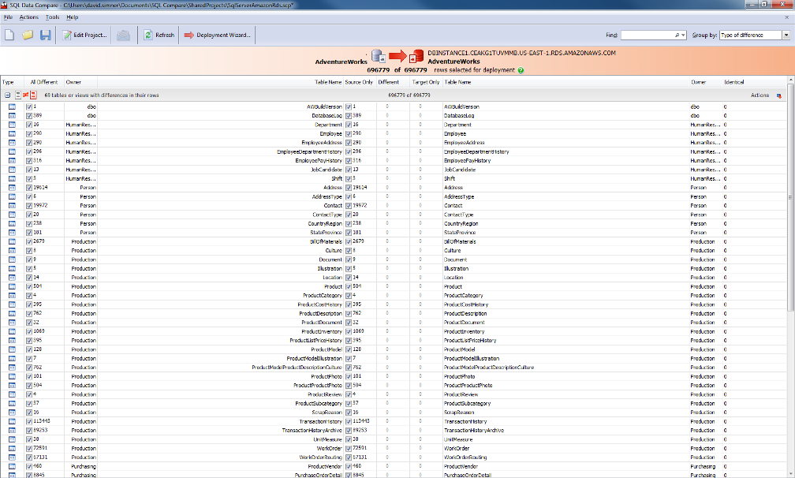The image size is (795, 478).
Task: Click the Source Only column header
Action: coord(359,82)
